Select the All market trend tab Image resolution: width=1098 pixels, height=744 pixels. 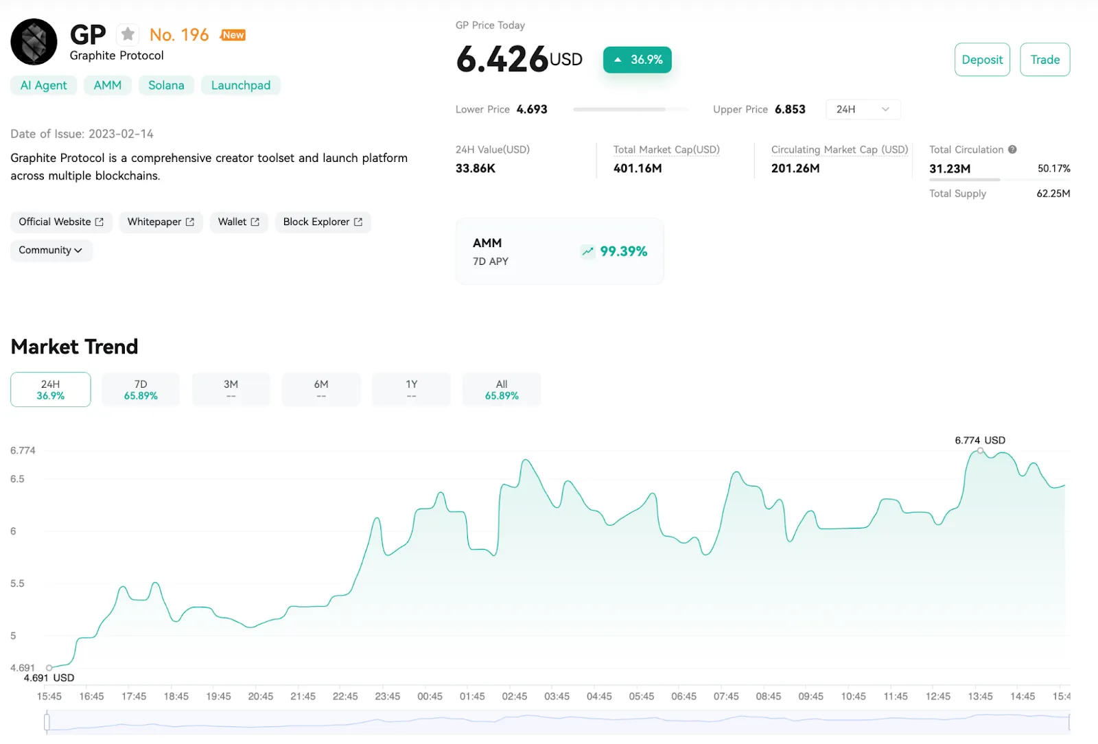pyautogui.click(x=502, y=389)
